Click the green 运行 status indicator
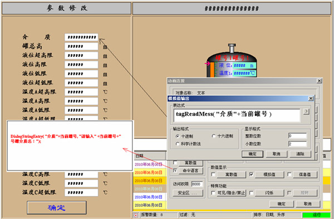The height and width of the screenshot is (219, 334). [x=316, y=215]
